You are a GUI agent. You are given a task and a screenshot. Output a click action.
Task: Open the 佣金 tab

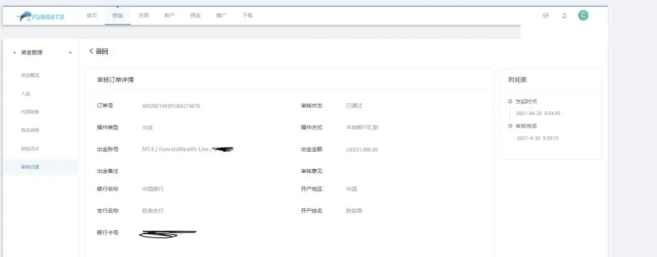coord(196,15)
